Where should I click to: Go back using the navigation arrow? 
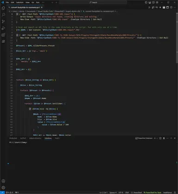pos(53,2)
